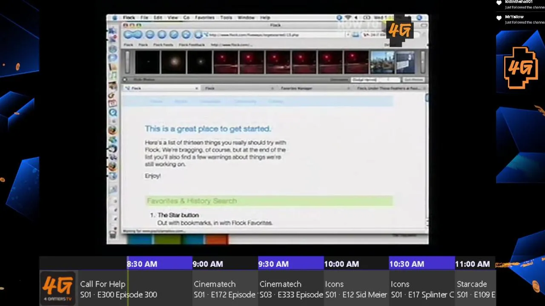Screen dimensions: 545x306
Task: Open the Flock Feeds bookmark
Action: click(x=163, y=45)
